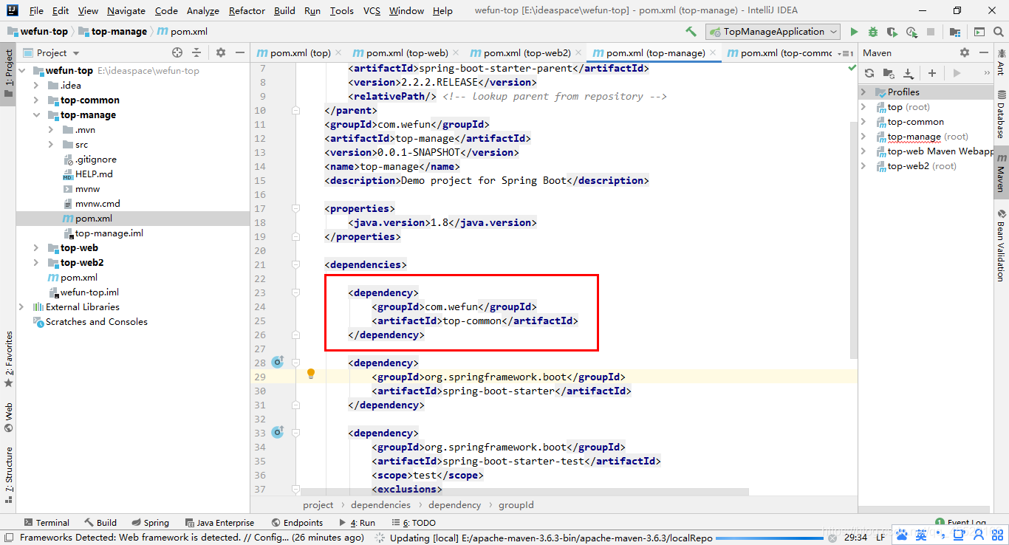Expand the top-web2 module
1009x545 pixels.
pyautogui.click(x=36, y=263)
